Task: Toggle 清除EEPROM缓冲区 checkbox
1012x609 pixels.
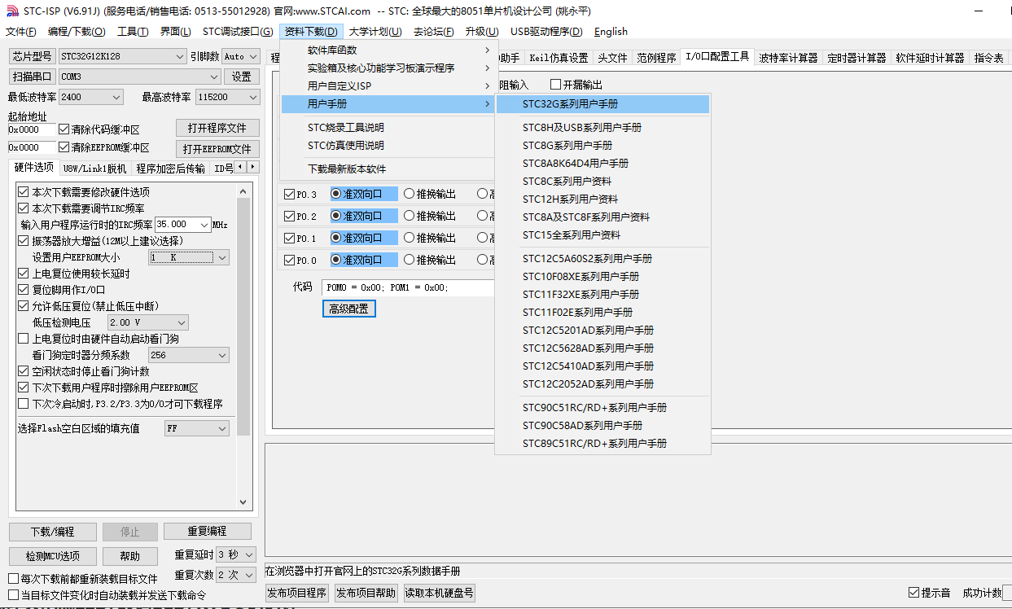Action: 64,147
